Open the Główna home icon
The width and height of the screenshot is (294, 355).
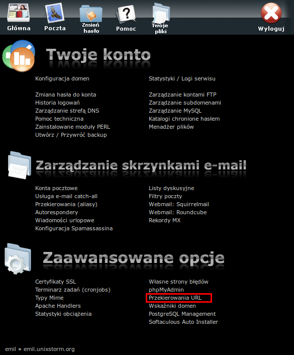pos(19,13)
